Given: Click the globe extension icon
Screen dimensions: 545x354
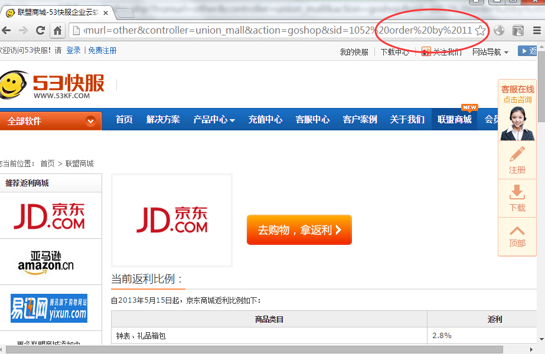Looking at the screenshot, I should pos(499,31).
